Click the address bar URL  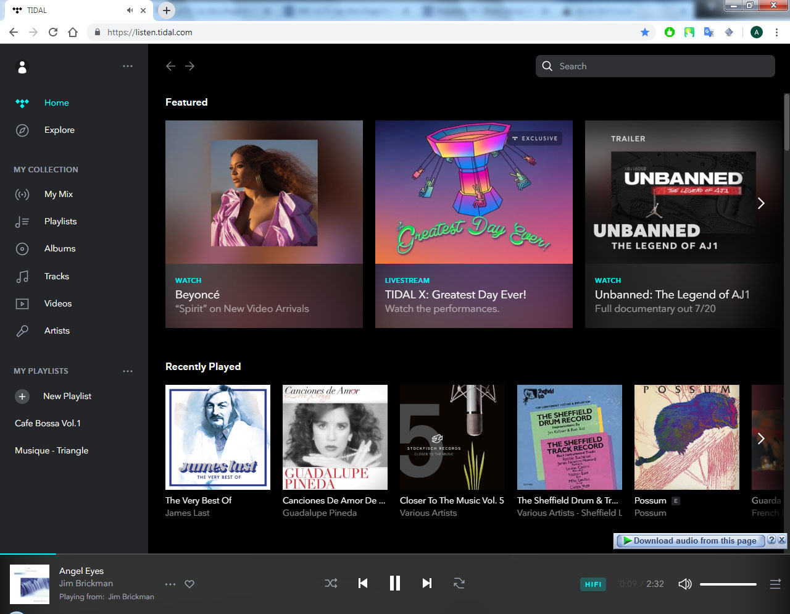tap(150, 32)
